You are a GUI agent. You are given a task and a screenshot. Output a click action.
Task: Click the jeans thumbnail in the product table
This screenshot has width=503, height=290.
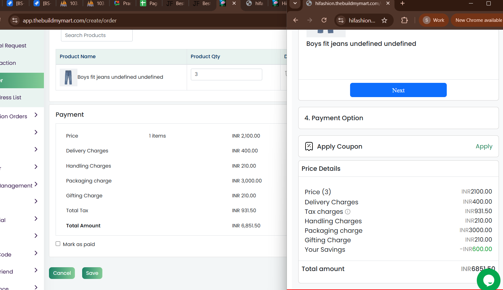pos(68,77)
